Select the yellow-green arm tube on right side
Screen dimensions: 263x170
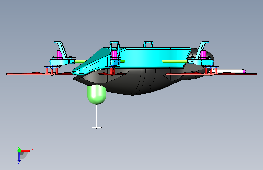click(x=175, y=61)
